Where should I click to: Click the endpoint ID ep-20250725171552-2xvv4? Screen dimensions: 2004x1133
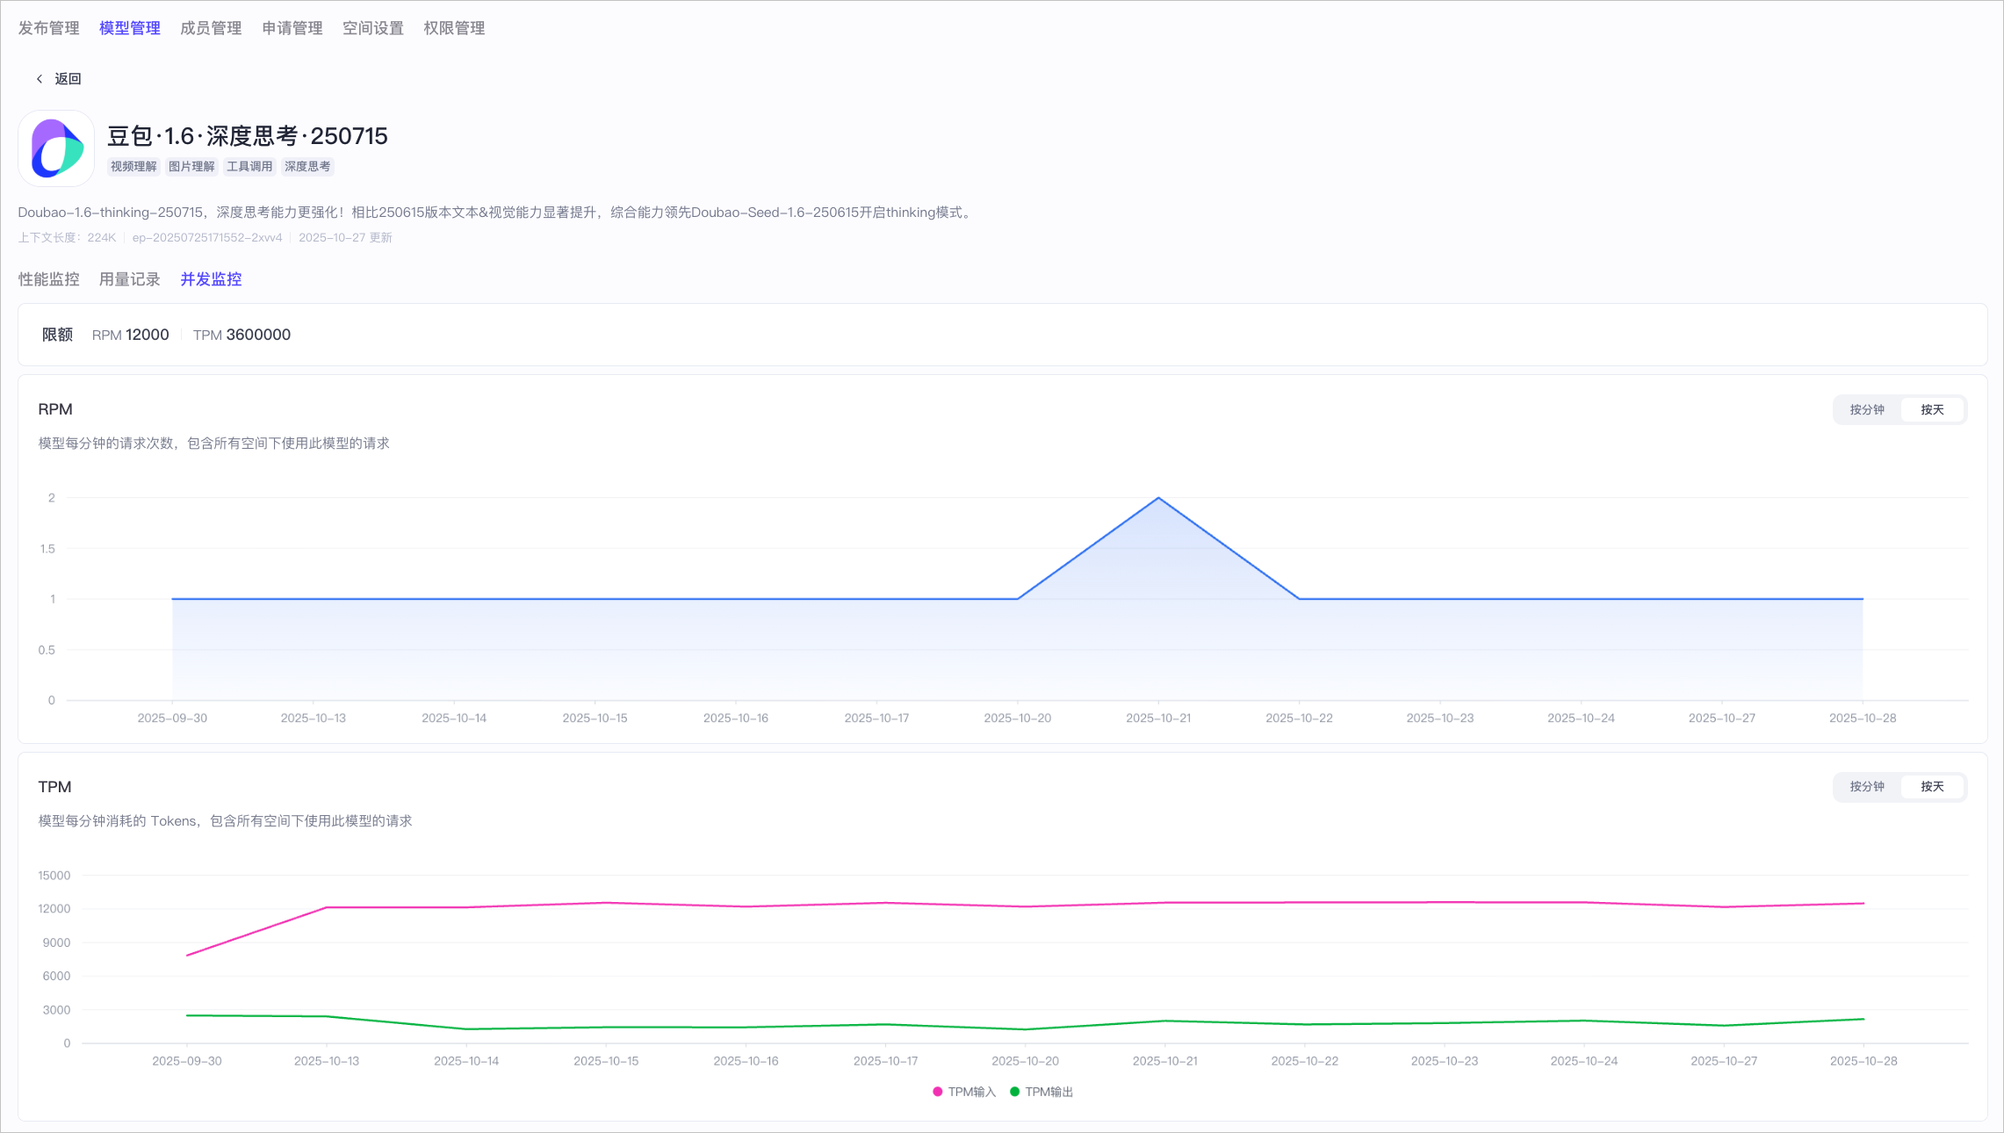(x=207, y=237)
